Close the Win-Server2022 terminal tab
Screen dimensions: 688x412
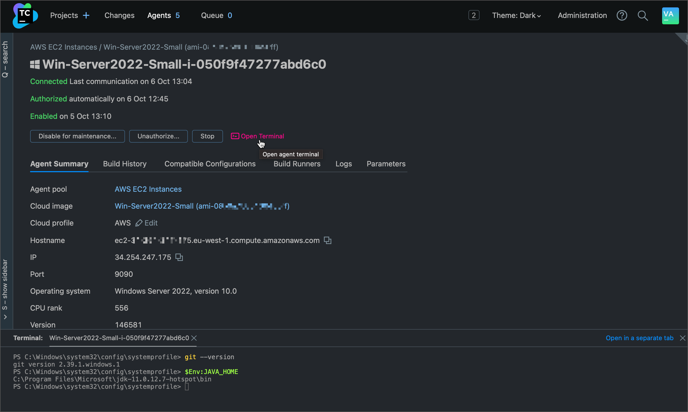pyautogui.click(x=194, y=338)
